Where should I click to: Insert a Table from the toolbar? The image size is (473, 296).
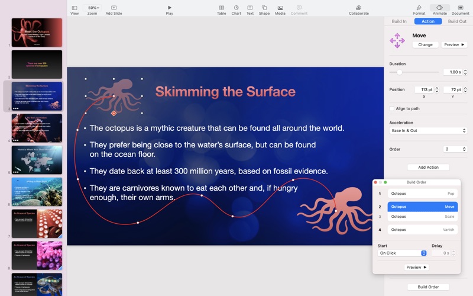click(221, 8)
